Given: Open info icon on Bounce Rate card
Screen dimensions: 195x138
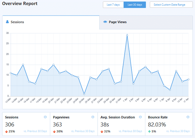Looking at the screenshot, I should click(188, 117).
